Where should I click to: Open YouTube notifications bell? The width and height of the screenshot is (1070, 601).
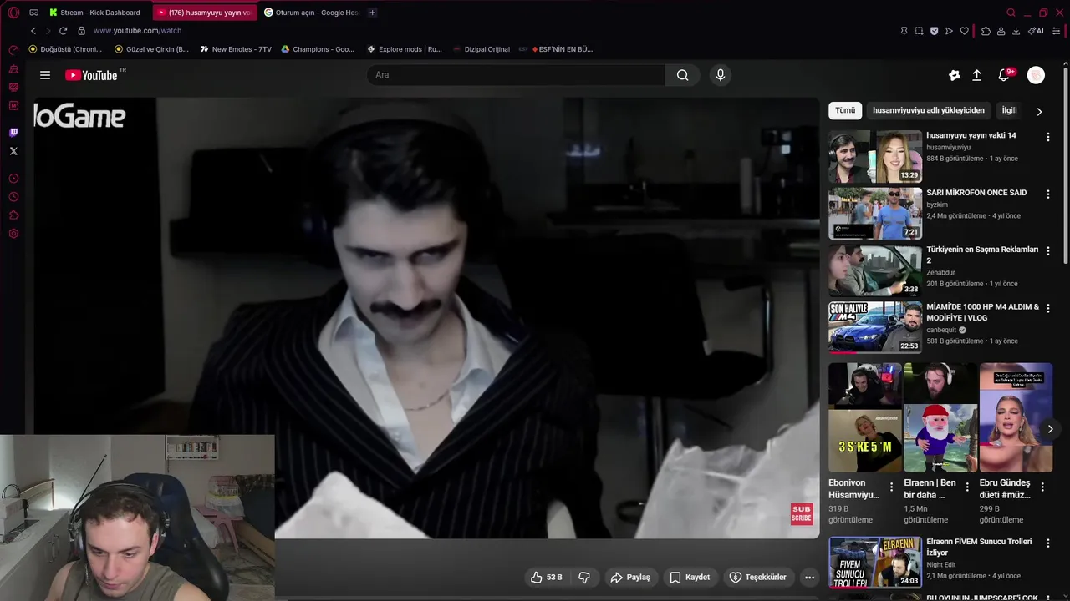[x=1005, y=75]
